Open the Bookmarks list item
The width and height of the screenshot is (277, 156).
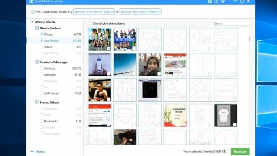coord(55,121)
